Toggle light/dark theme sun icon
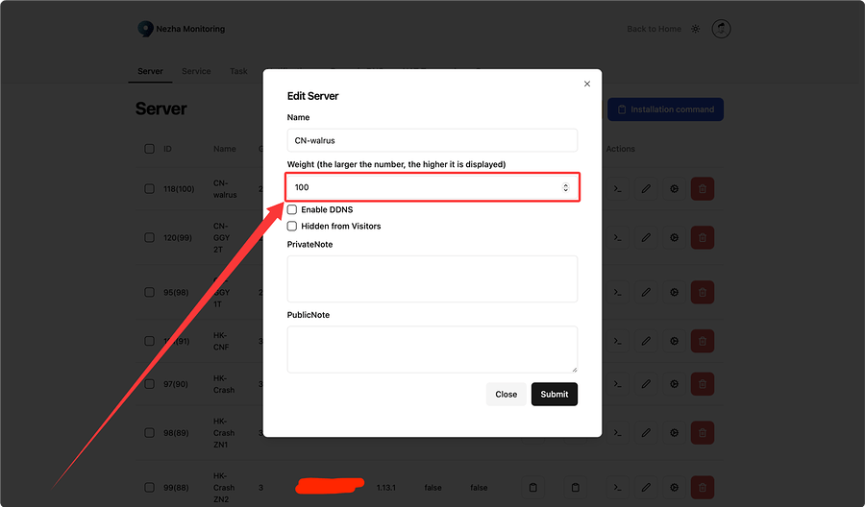Image resolution: width=865 pixels, height=507 pixels. point(696,29)
